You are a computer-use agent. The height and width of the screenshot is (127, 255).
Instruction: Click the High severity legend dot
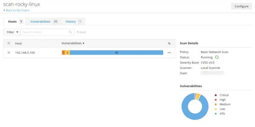tap(216, 100)
